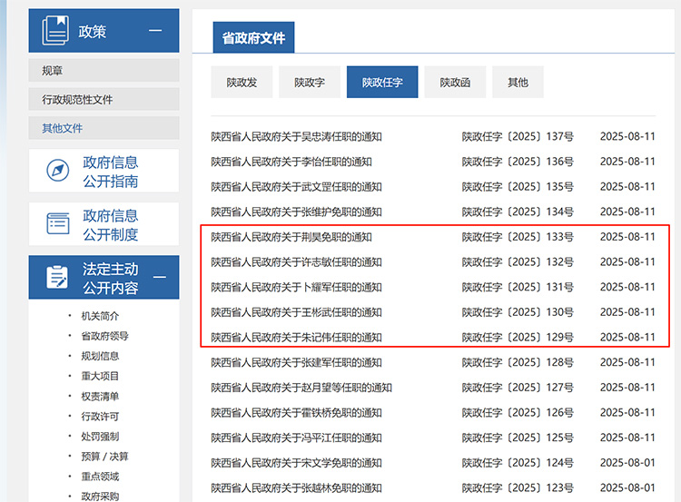This screenshot has height=502, width=681.
Task: Open the notice about 吴忠涛任职
Action: (x=296, y=137)
